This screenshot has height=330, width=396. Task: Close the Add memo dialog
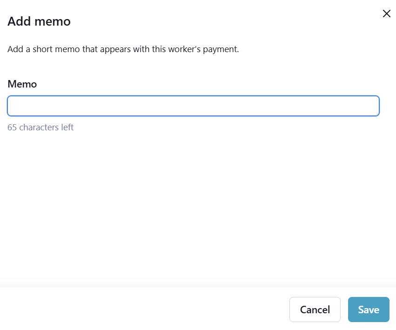click(386, 13)
